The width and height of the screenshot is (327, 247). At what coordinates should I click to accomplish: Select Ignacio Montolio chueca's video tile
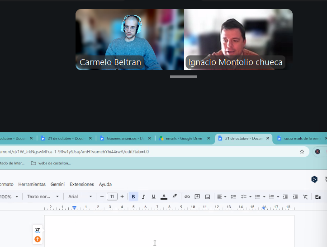click(238, 40)
